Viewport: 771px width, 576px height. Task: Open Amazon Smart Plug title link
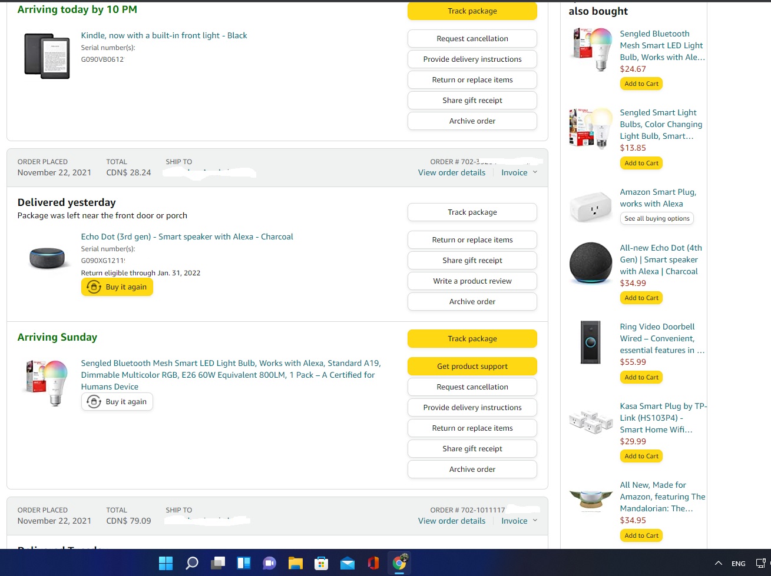point(658,198)
